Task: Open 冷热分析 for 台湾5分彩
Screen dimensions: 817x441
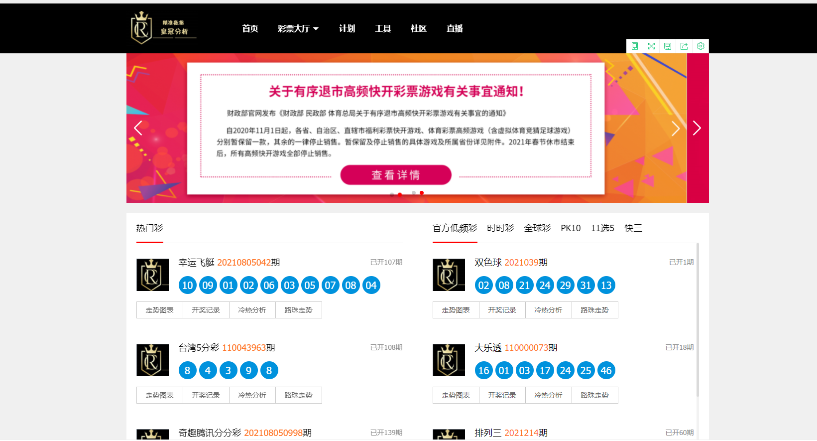Action: 252,395
